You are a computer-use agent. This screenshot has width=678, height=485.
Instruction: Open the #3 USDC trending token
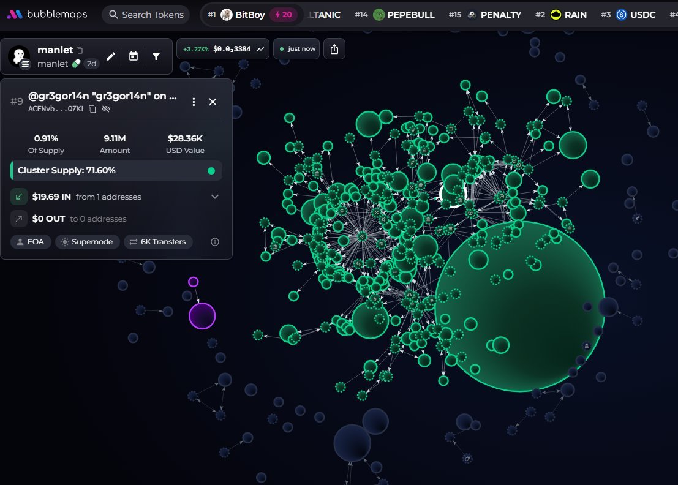[x=628, y=15]
